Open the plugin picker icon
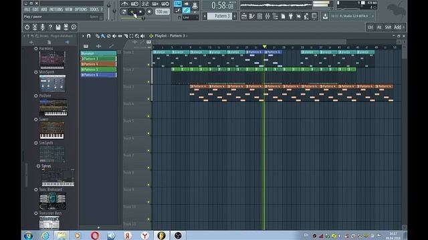Screen dimensions: 428x240 [x=291, y=17]
